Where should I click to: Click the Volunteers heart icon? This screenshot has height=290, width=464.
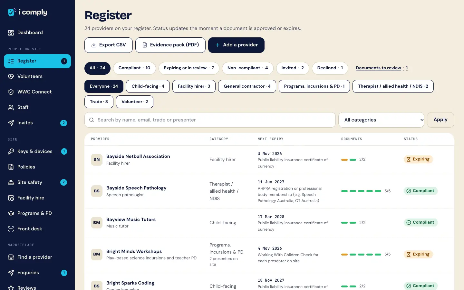pyautogui.click(x=11, y=77)
